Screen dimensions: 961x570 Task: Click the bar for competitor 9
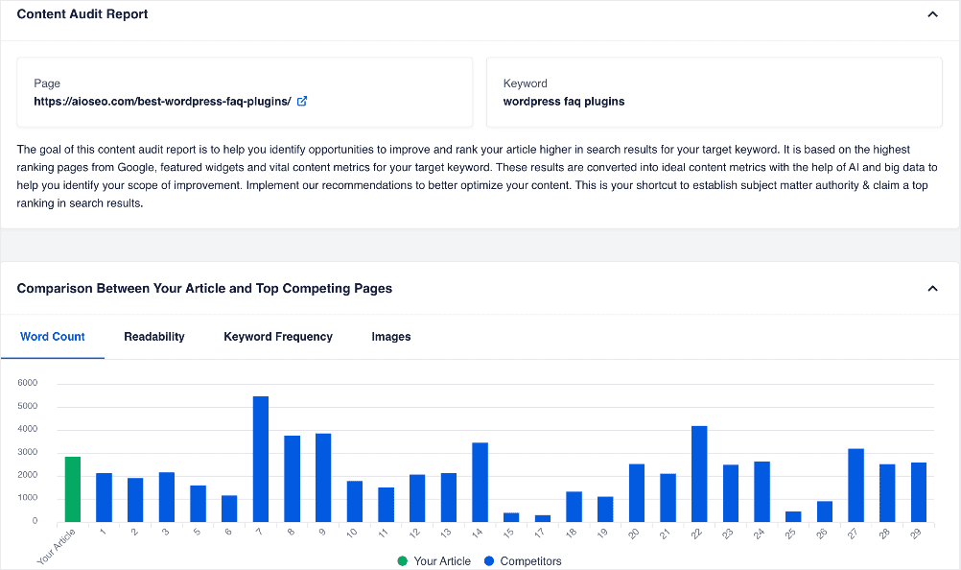pyautogui.click(x=323, y=478)
